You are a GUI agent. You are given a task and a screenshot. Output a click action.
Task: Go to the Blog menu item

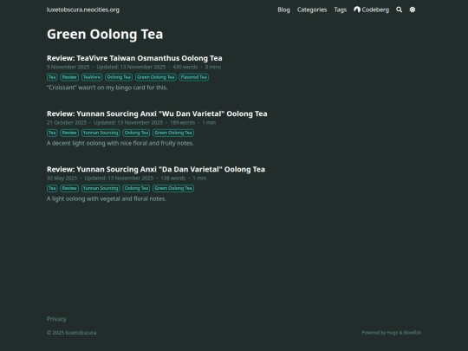tap(283, 10)
